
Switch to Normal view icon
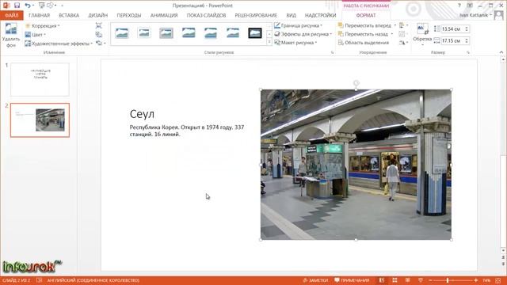point(382,280)
